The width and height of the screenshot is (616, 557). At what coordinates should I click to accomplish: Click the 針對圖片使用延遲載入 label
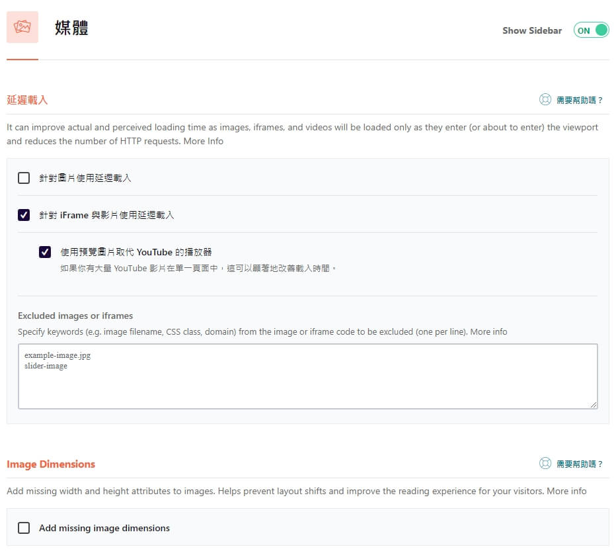click(85, 178)
